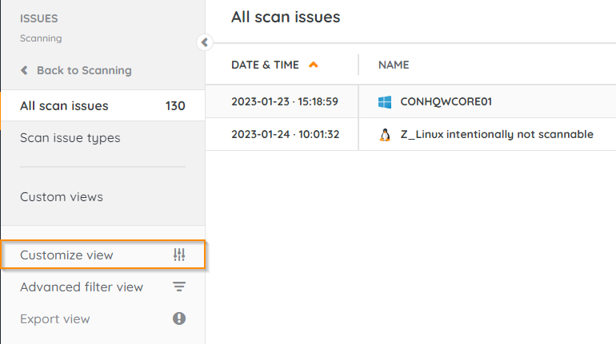616x344 pixels.
Task: Select the All scan issues menu item
Action: (64, 106)
